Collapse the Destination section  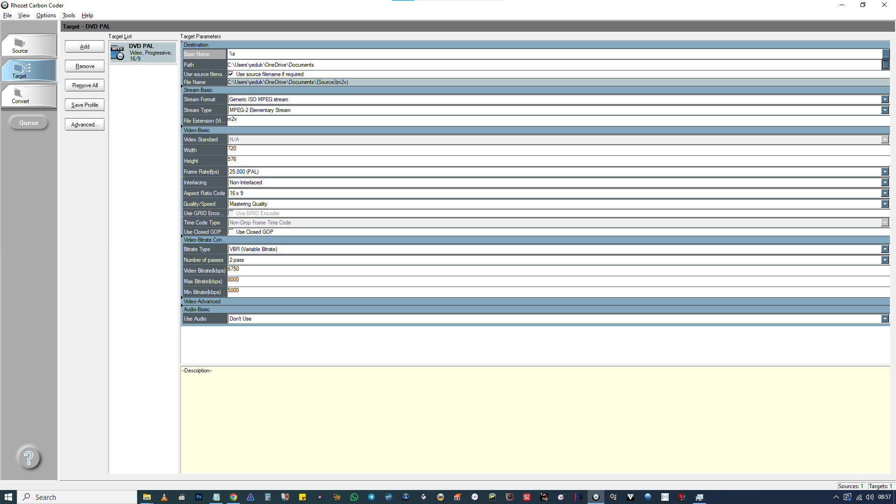[535, 45]
